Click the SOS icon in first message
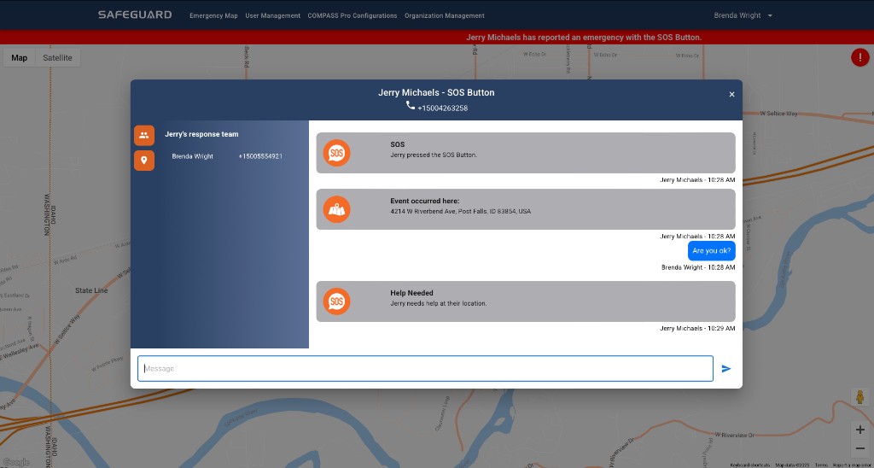Viewport: 874px width, 468px height. click(x=336, y=153)
